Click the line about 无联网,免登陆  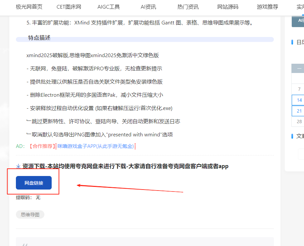(94, 69)
